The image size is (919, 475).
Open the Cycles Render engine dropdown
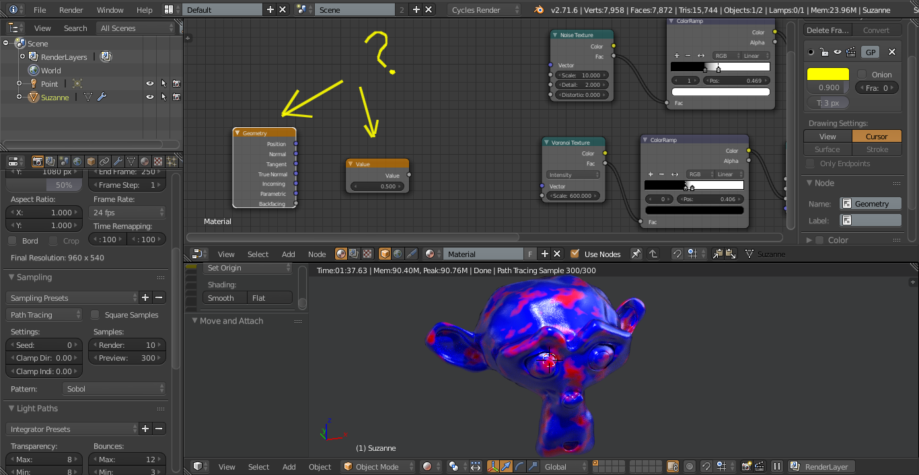pos(484,10)
